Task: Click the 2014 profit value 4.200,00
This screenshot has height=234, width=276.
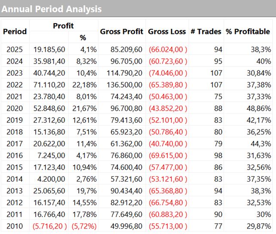Action: coord(51,178)
